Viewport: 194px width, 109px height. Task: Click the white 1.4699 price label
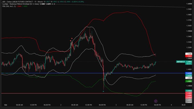[189, 78]
